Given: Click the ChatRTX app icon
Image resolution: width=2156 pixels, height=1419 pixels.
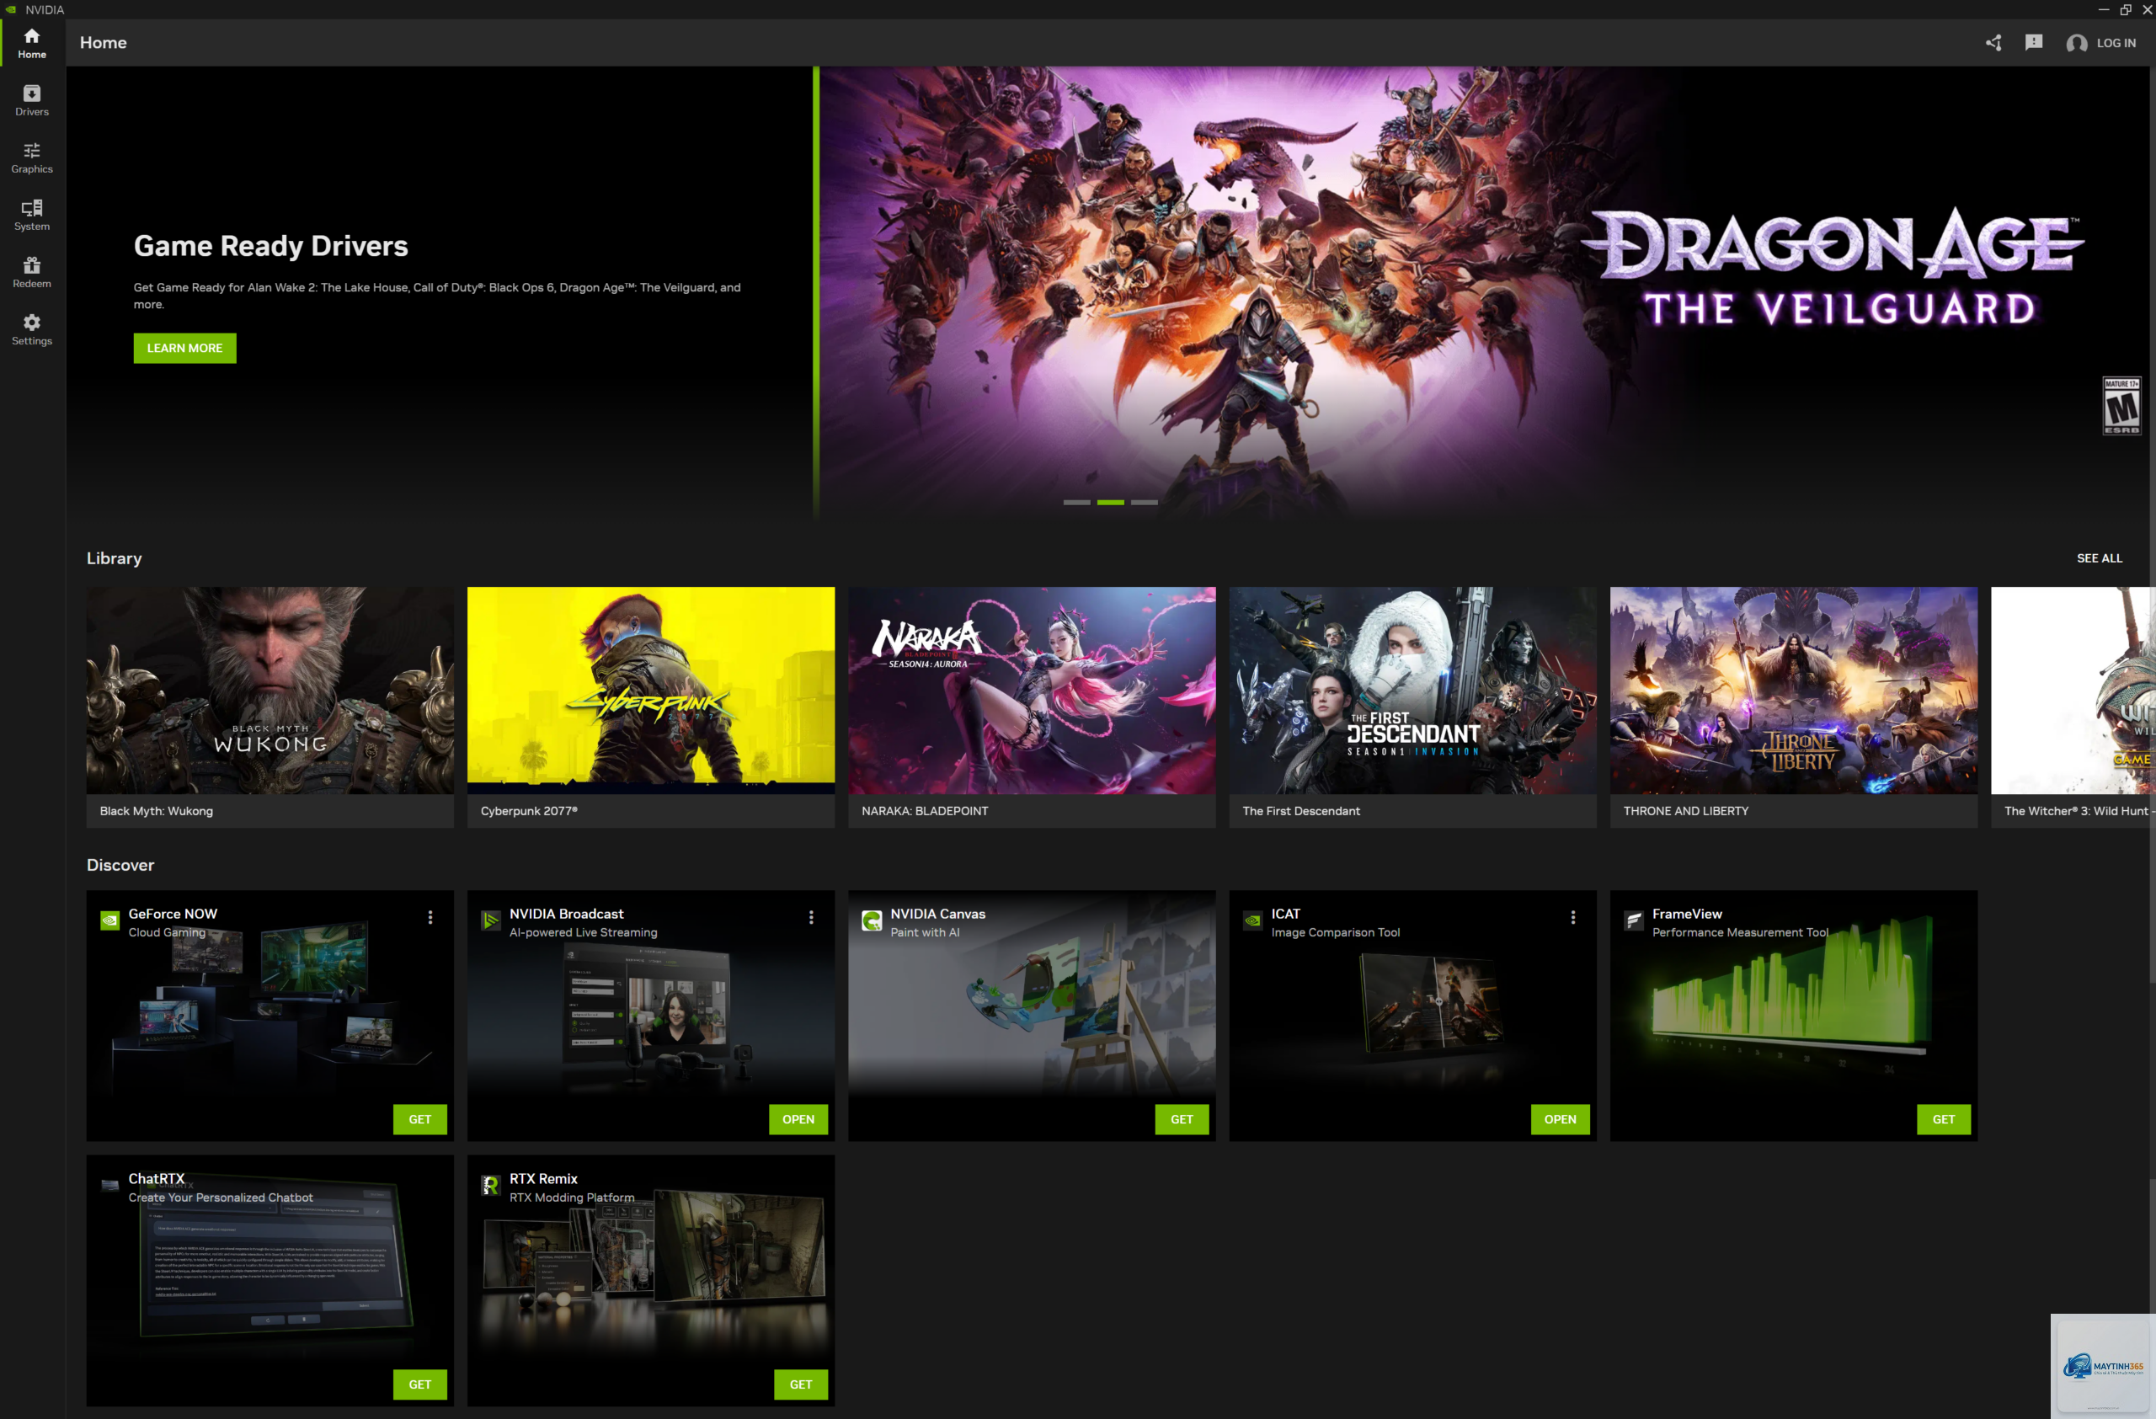Looking at the screenshot, I should coord(109,1186).
